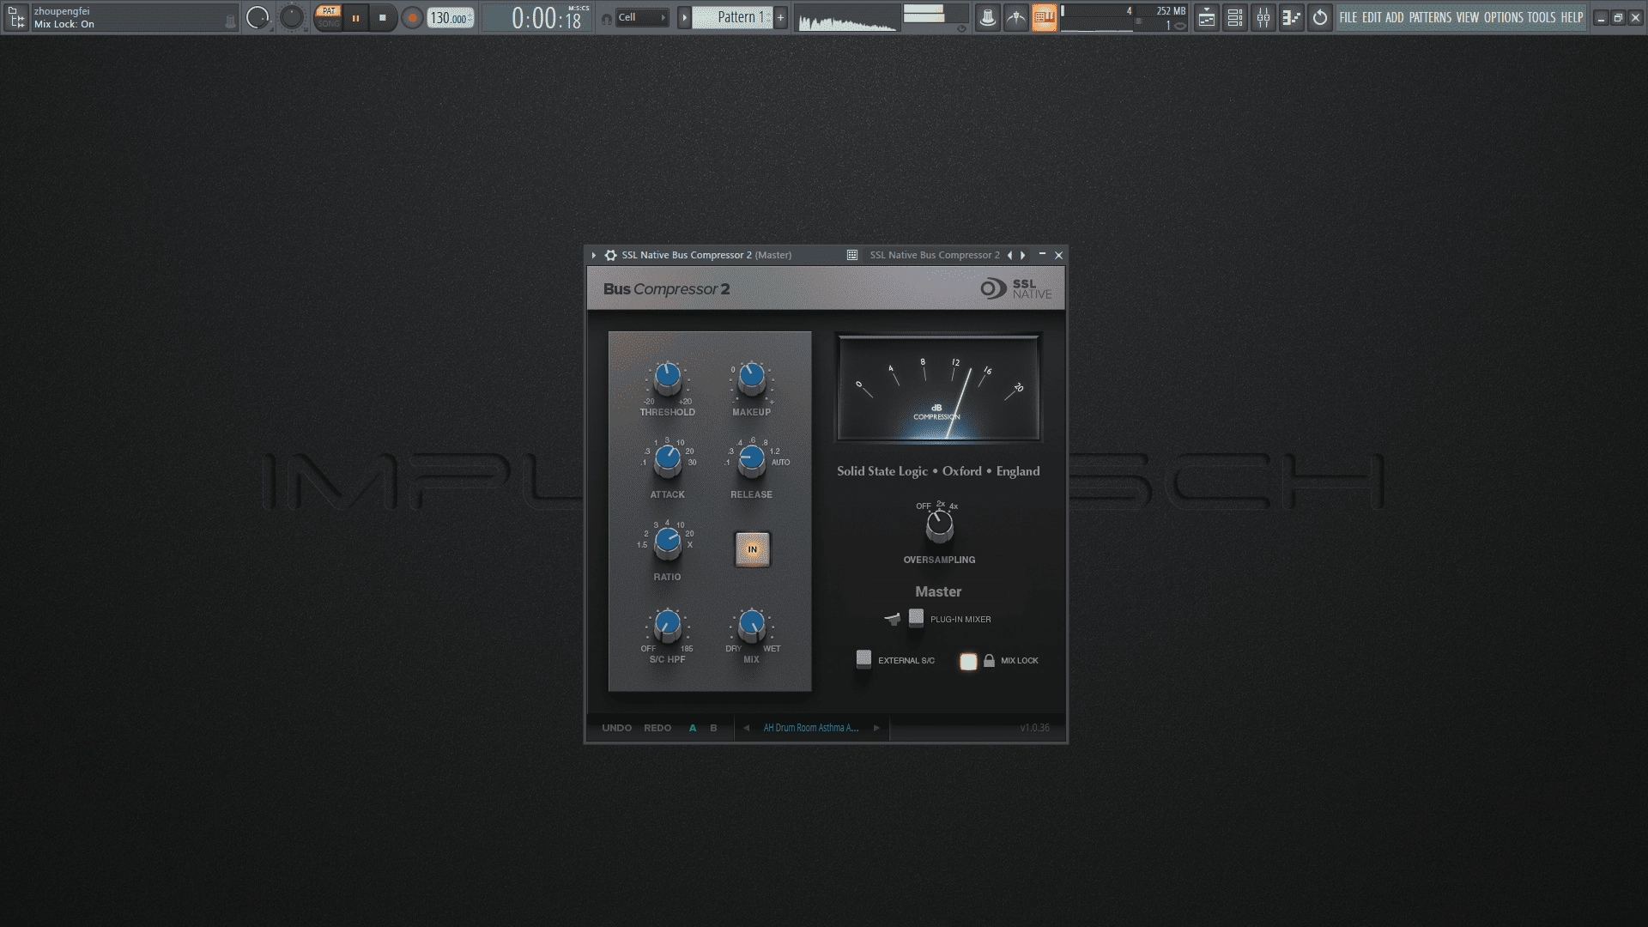Select B comparison state

pos(713,728)
